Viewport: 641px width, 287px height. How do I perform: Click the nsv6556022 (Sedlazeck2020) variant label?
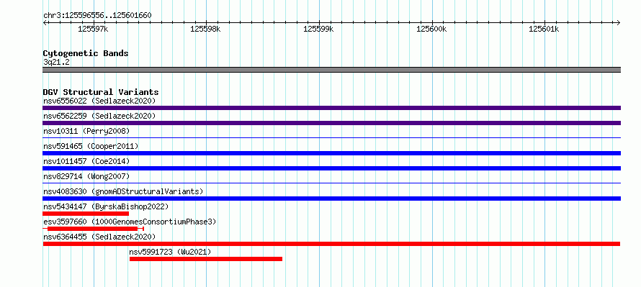pyautogui.click(x=99, y=101)
